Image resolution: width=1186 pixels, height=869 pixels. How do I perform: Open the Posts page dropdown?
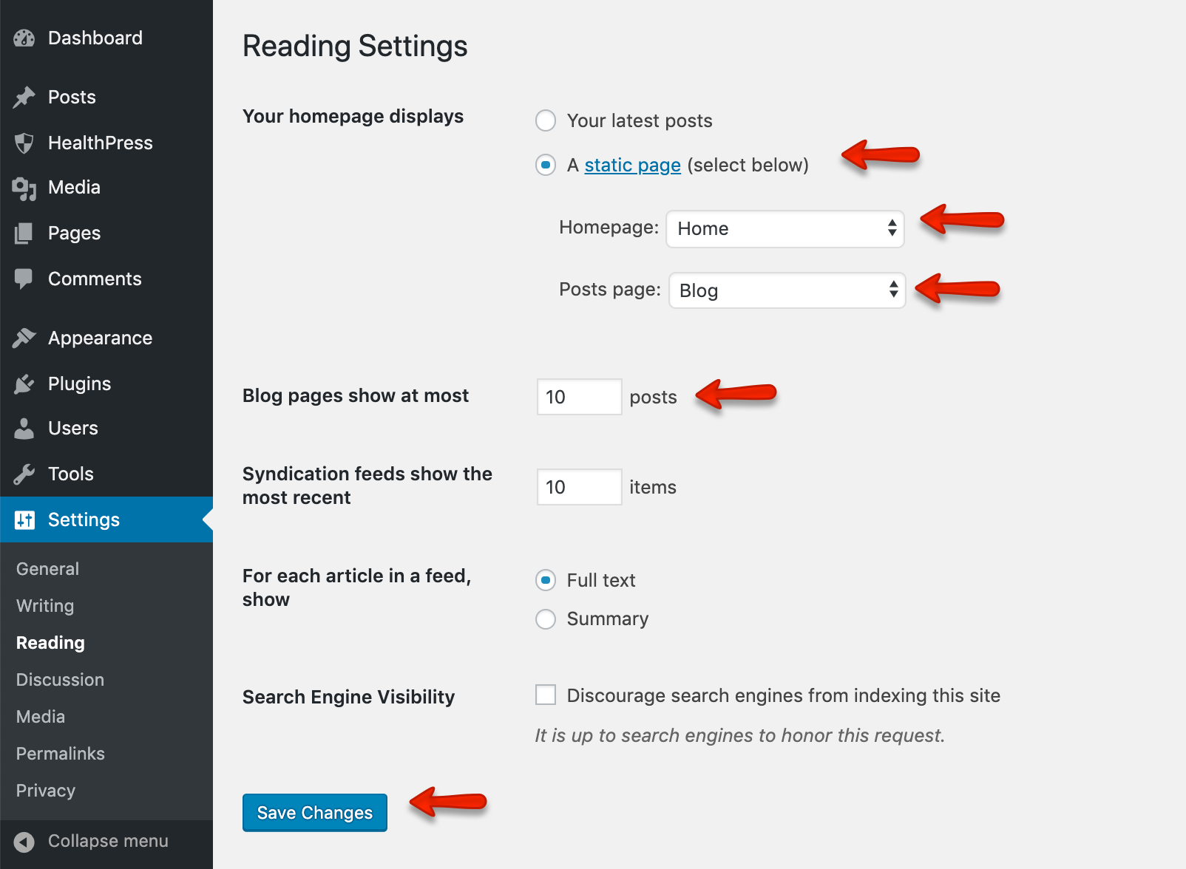tap(787, 290)
